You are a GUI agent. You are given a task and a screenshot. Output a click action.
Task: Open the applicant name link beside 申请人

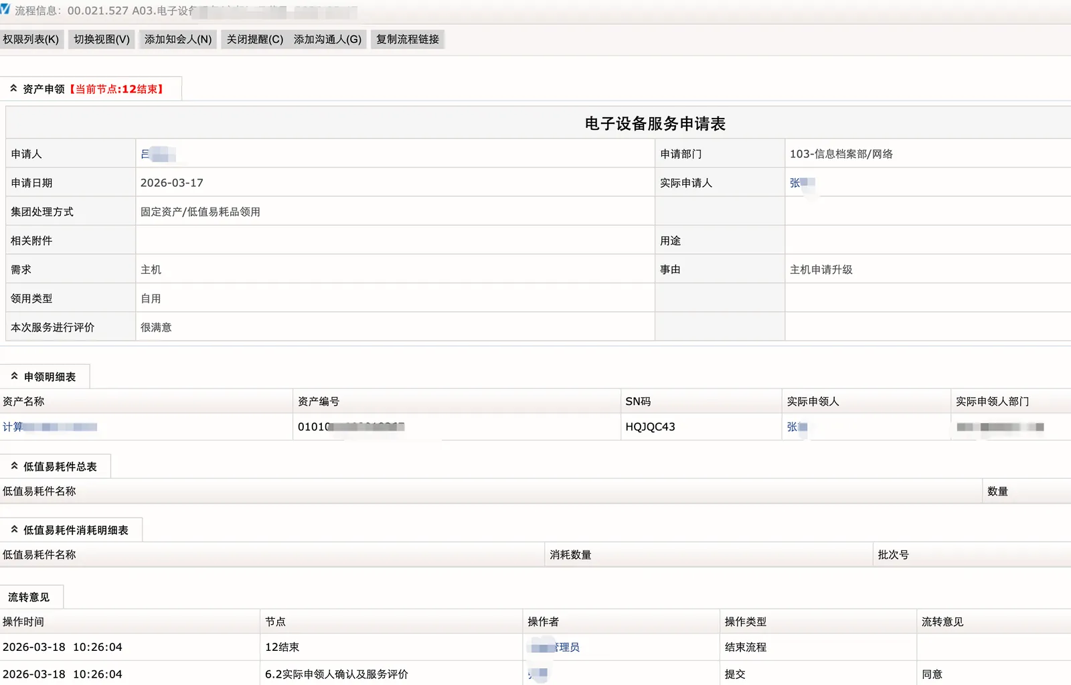click(x=158, y=154)
